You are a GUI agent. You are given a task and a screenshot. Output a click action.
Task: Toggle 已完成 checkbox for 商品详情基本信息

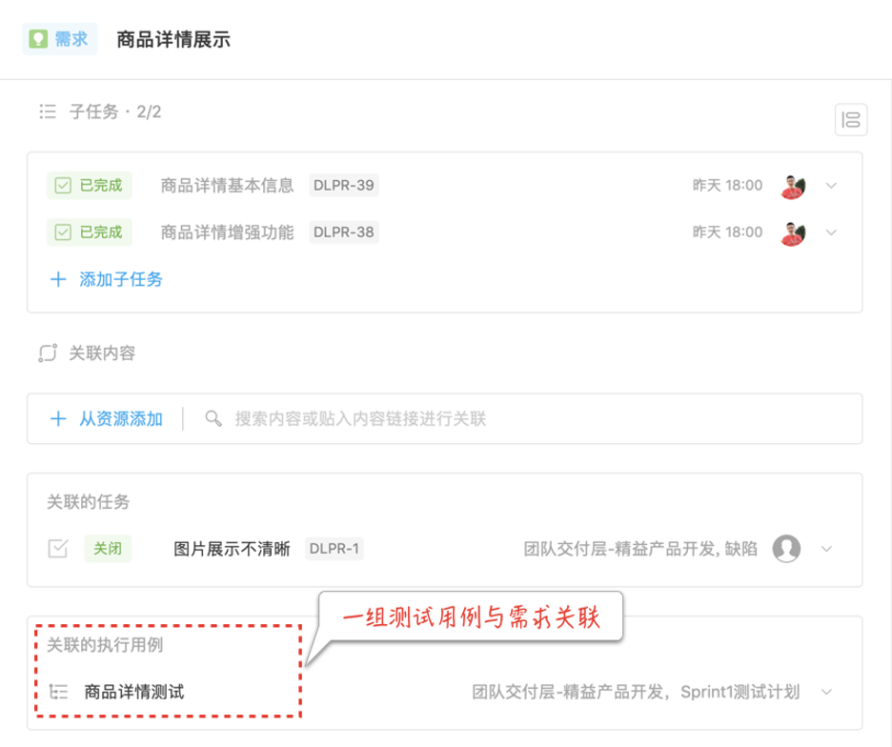(x=63, y=186)
